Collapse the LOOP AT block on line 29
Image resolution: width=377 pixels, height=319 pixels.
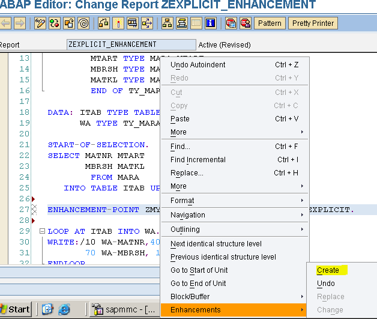(42, 231)
